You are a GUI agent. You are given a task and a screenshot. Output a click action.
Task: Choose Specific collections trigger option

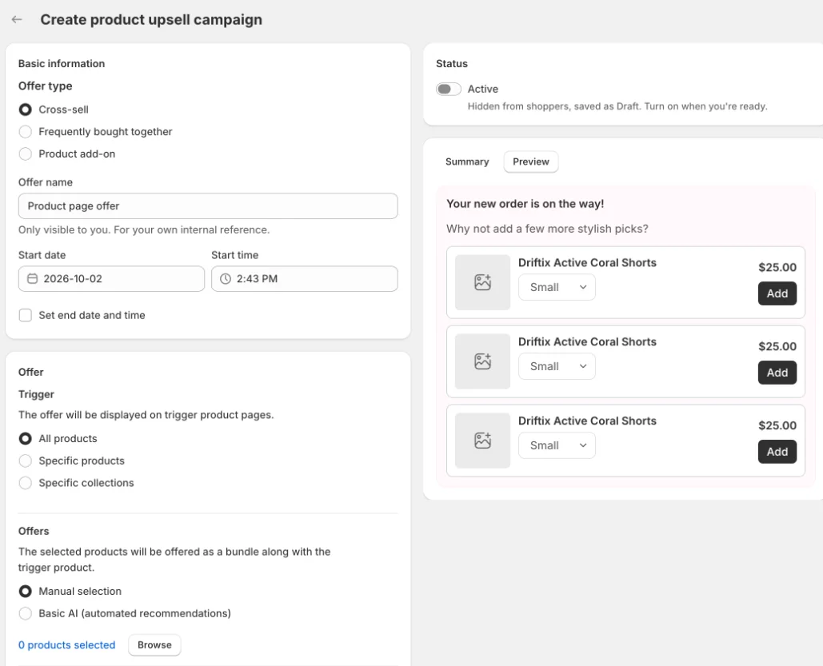click(26, 483)
